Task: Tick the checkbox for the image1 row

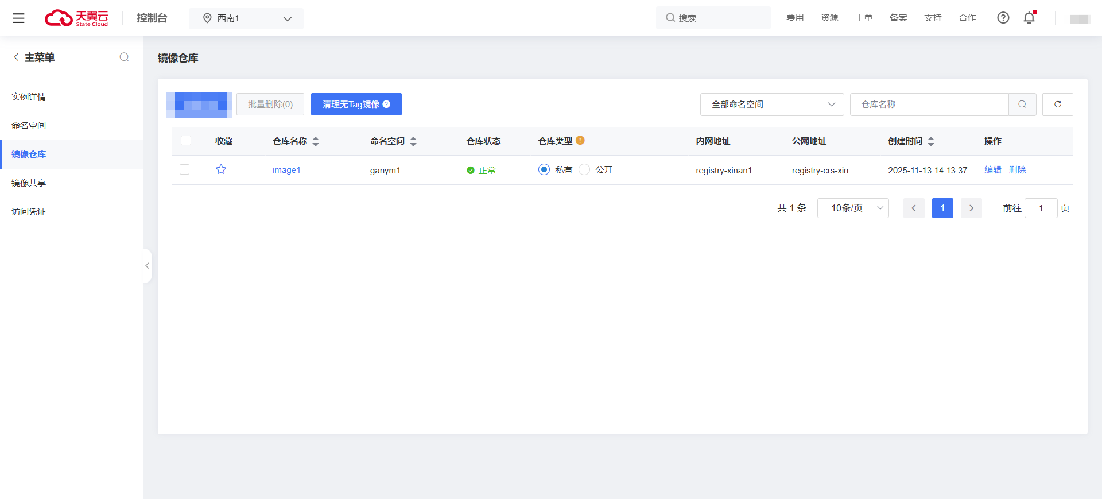Action: (x=185, y=169)
